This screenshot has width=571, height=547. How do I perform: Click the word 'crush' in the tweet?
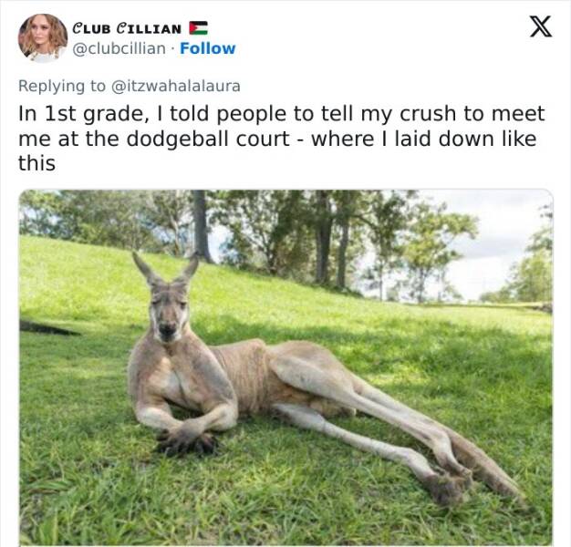pos(428,114)
